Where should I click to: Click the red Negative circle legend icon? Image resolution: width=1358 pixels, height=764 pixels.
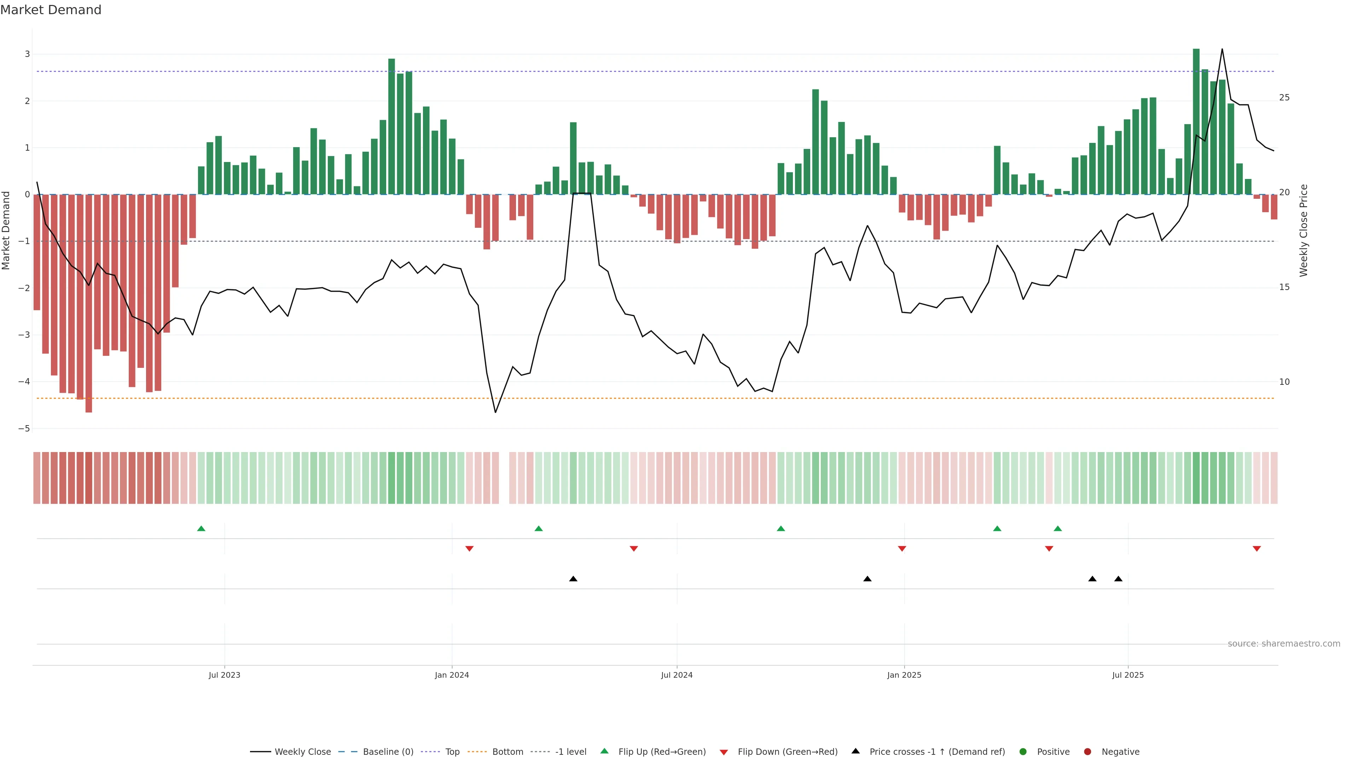(1087, 751)
